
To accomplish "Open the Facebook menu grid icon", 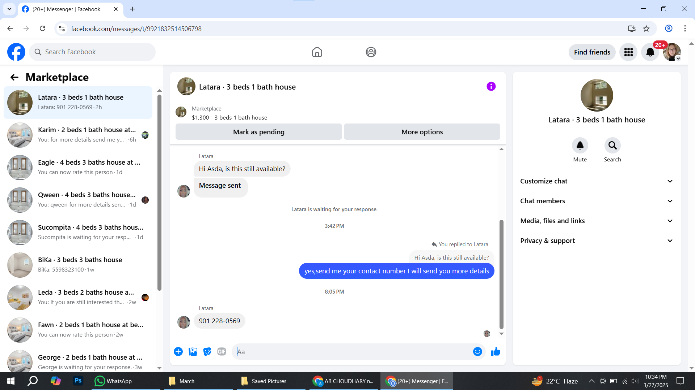I will tap(628, 52).
